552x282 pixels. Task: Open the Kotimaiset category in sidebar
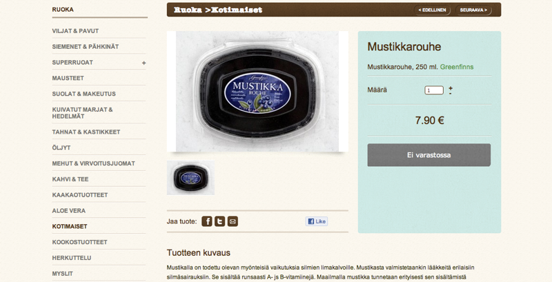coord(70,226)
